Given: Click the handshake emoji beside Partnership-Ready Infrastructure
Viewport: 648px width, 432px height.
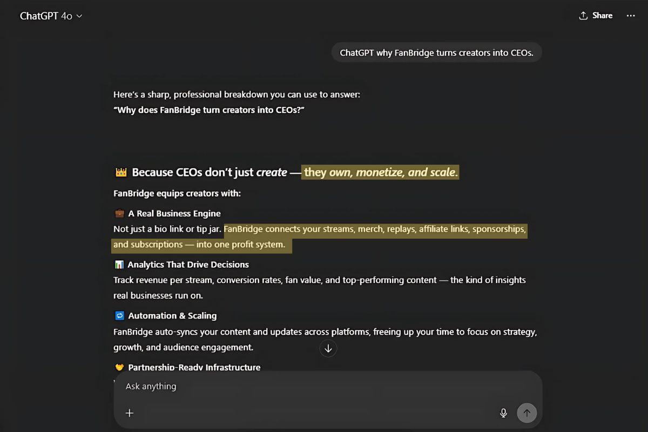Looking at the screenshot, I should [x=119, y=367].
